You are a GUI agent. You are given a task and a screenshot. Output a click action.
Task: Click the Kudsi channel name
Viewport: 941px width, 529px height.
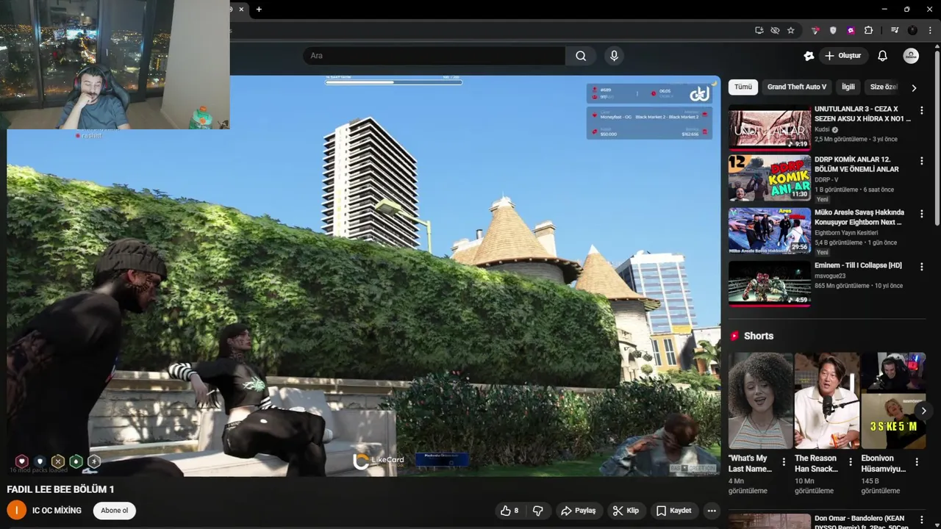pos(822,129)
